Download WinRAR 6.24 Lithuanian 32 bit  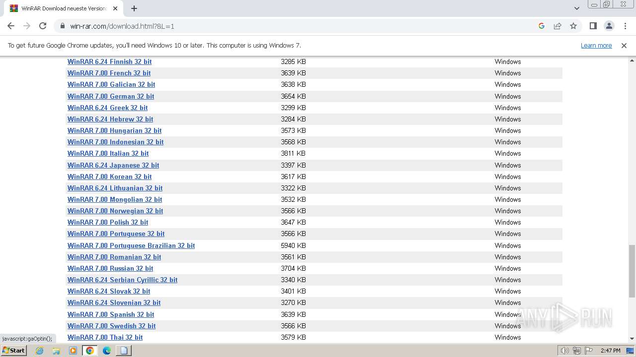(115, 188)
